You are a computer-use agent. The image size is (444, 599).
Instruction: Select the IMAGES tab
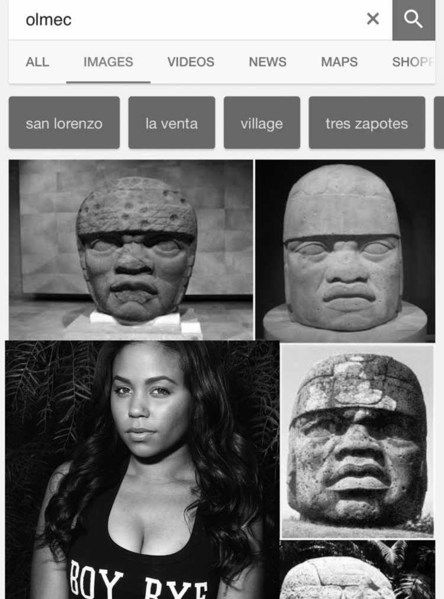point(108,62)
